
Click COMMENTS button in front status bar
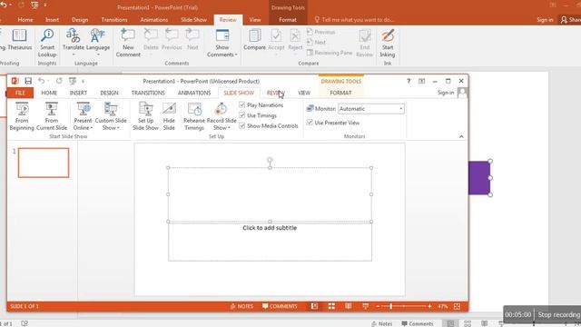[x=280, y=306]
